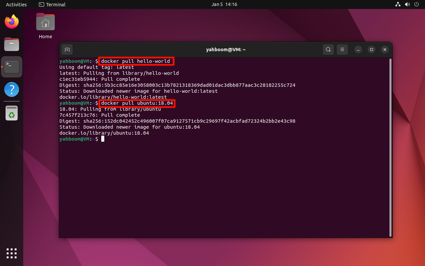This screenshot has width=425, height=266.
Task: Open a new terminal tab
Action: (x=67, y=50)
